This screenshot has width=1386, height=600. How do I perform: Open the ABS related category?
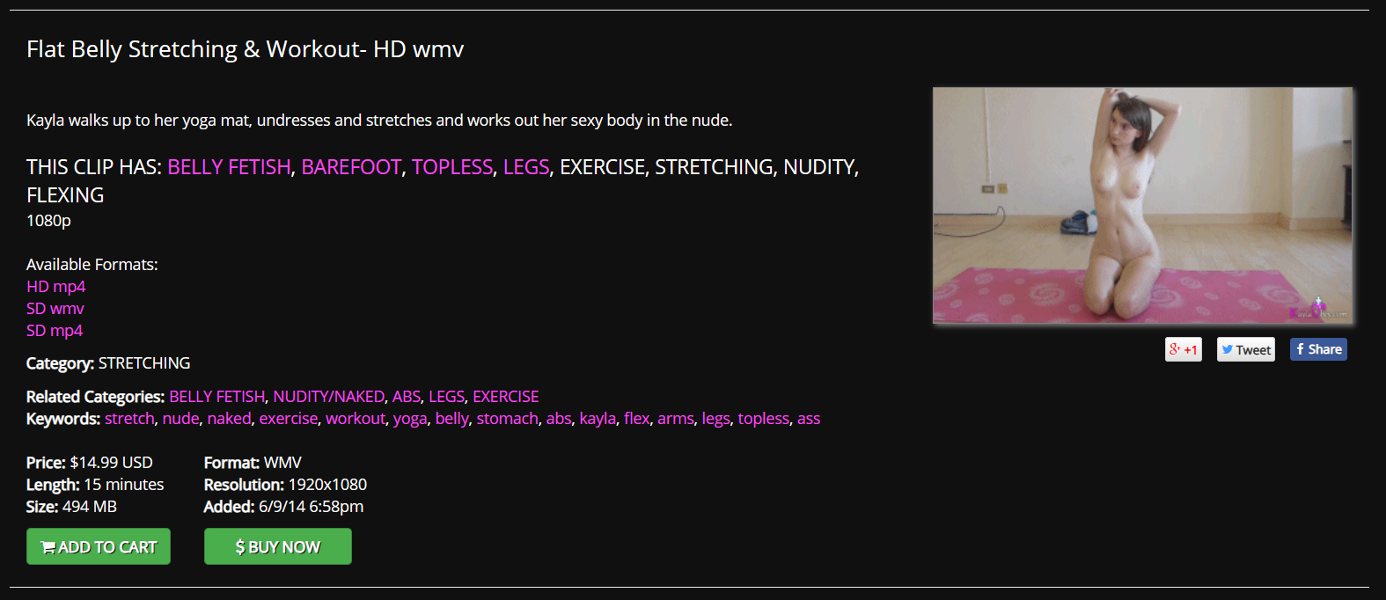407,397
